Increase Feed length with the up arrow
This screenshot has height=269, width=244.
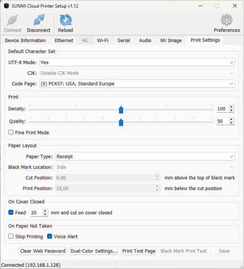pyautogui.click(x=45, y=211)
